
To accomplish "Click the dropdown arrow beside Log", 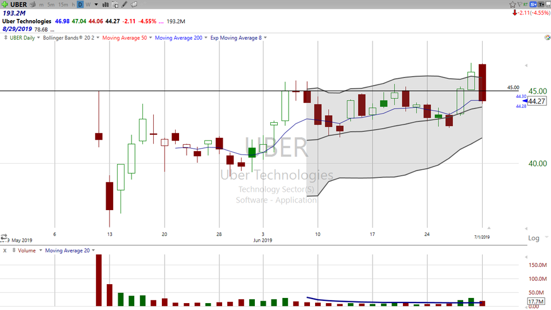I will [x=546, y=237].
